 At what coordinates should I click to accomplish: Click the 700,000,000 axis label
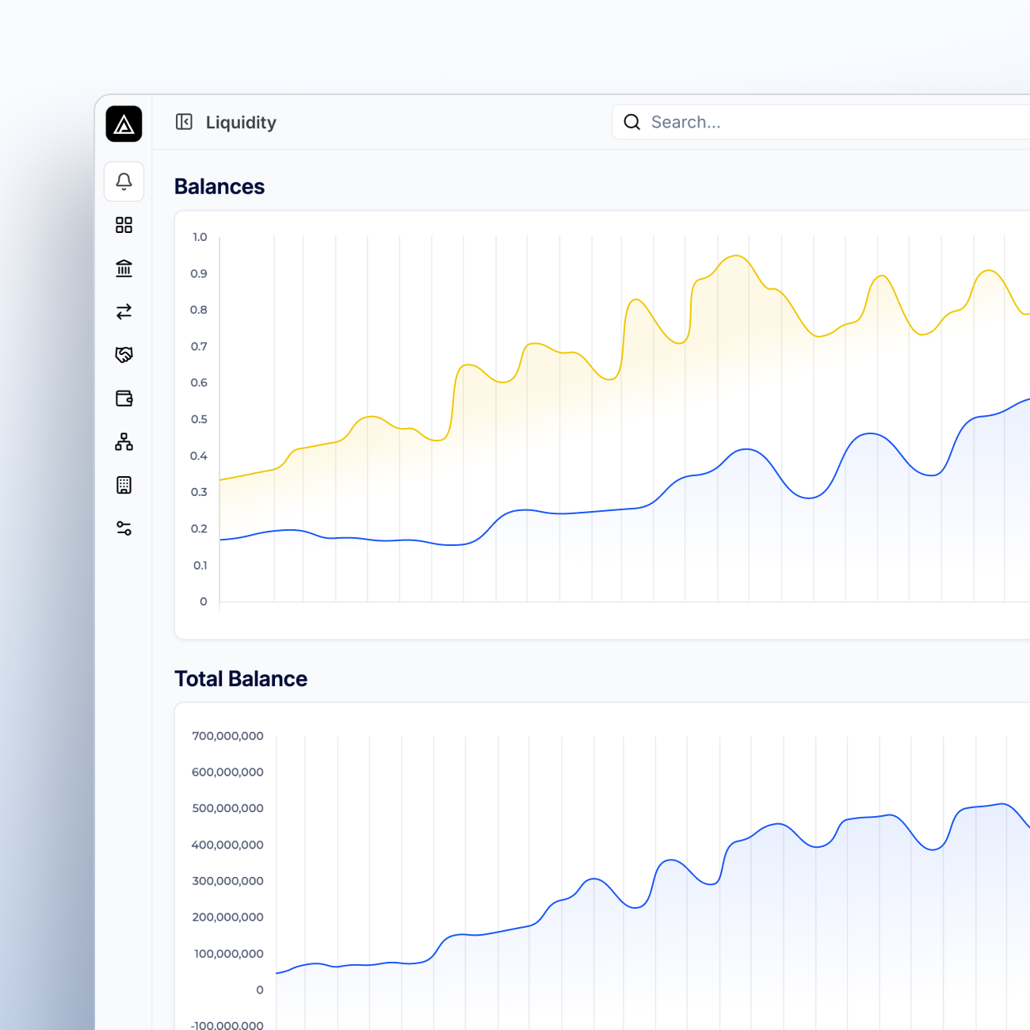click(227, 736)
